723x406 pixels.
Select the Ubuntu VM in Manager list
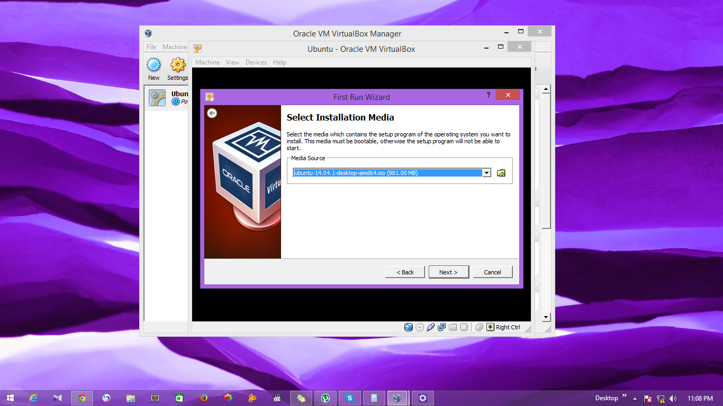pyautogui.click(x=167, y=98)
